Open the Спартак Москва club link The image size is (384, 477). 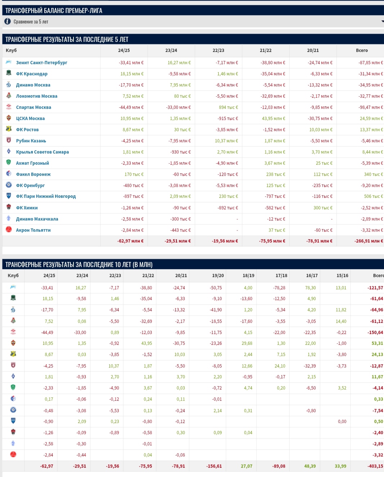34,107
